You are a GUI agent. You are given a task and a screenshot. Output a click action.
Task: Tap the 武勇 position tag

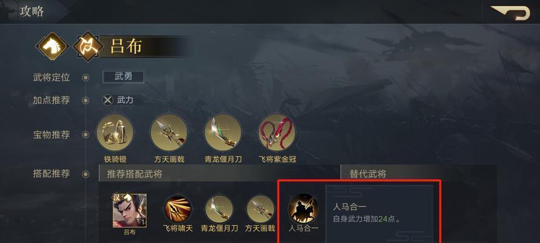[123, 77]
